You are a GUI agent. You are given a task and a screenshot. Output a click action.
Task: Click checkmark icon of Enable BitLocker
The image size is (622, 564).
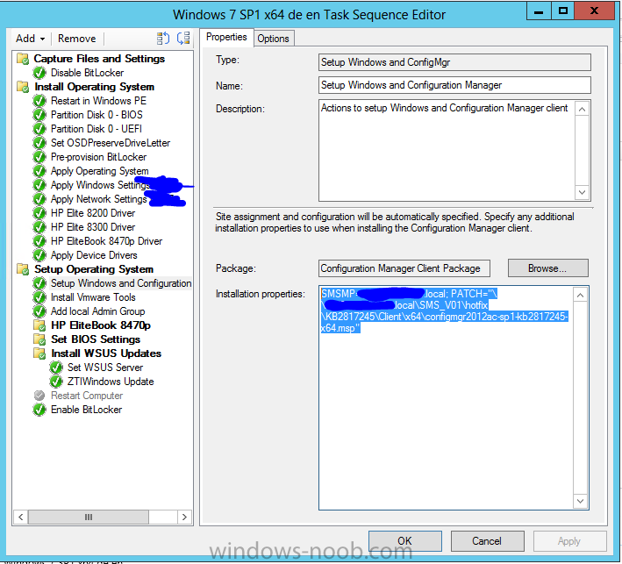(x=39, y=410)
